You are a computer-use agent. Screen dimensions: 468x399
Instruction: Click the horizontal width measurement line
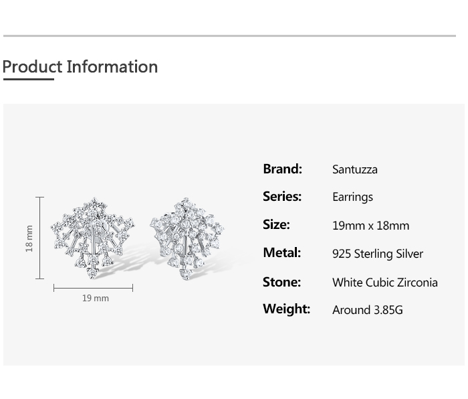tap(93, 288)
